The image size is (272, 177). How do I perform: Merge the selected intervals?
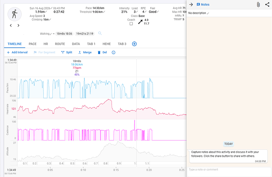pyautogui.click(x=85, y=52)
